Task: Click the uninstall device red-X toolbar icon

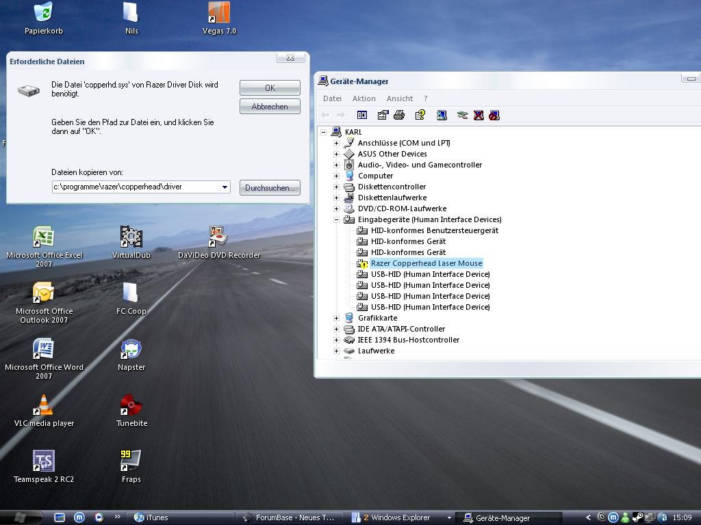Action: click(x=479, y=115)
